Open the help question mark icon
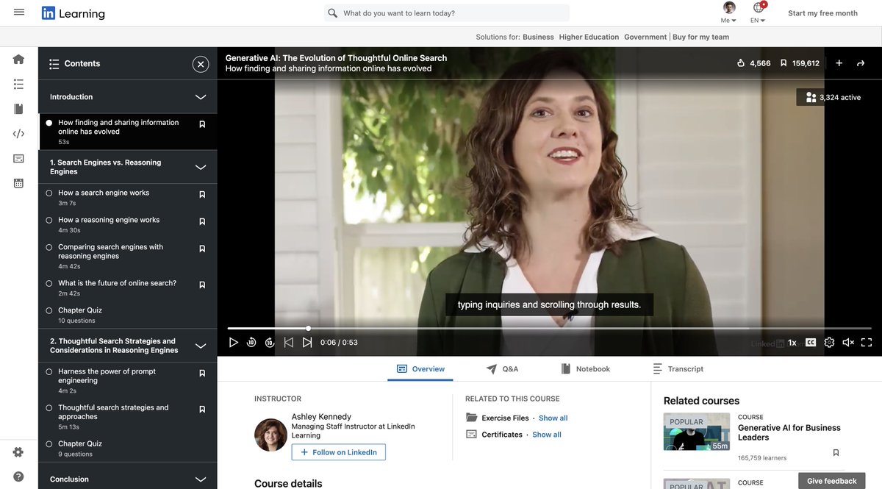882x489 pixels. tap(18, 476)
